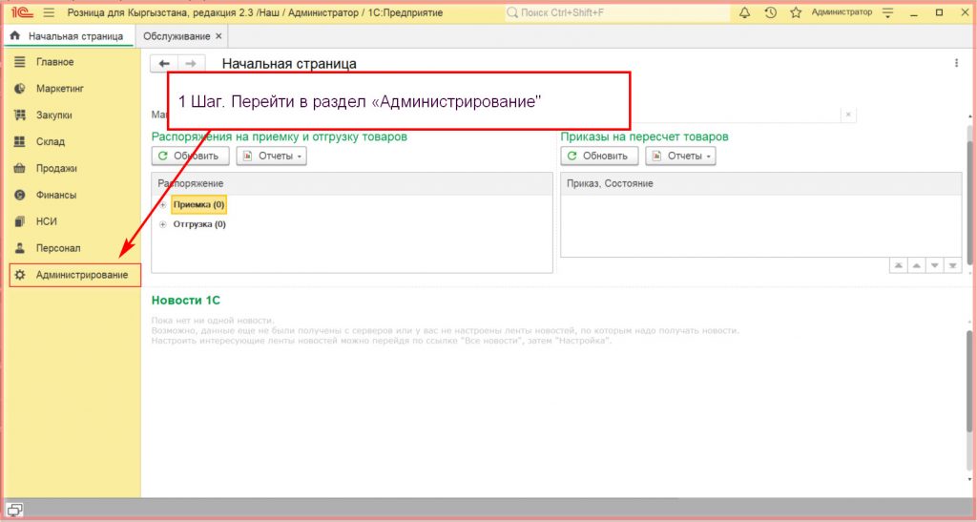Open the Склад section in sidebar
This screenshot has height=522, width=977.
(x=50, y=141)
